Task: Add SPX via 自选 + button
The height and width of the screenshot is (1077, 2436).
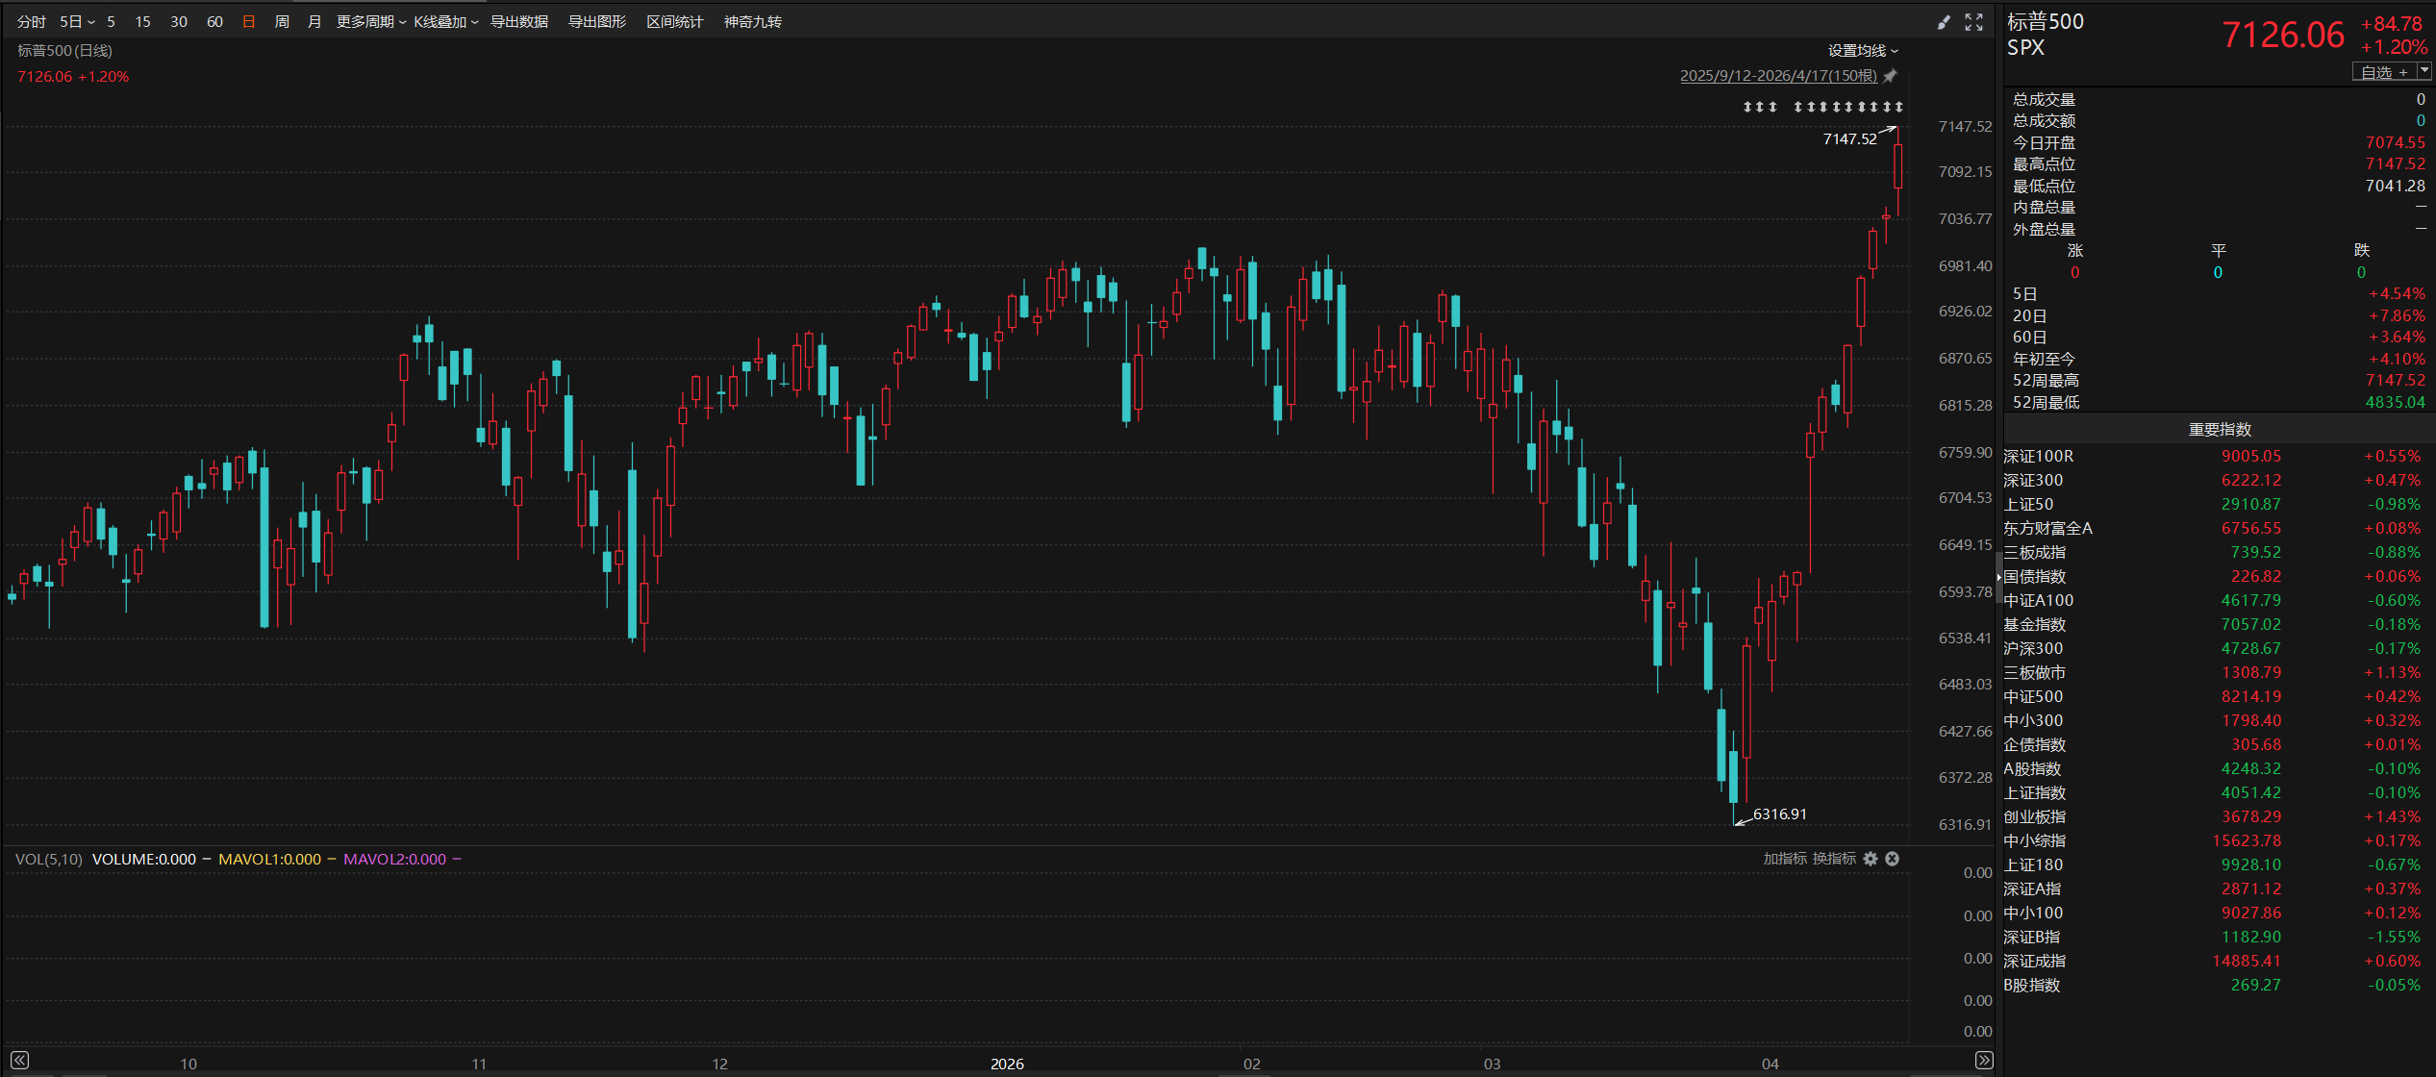Action: pos(2384,72)
